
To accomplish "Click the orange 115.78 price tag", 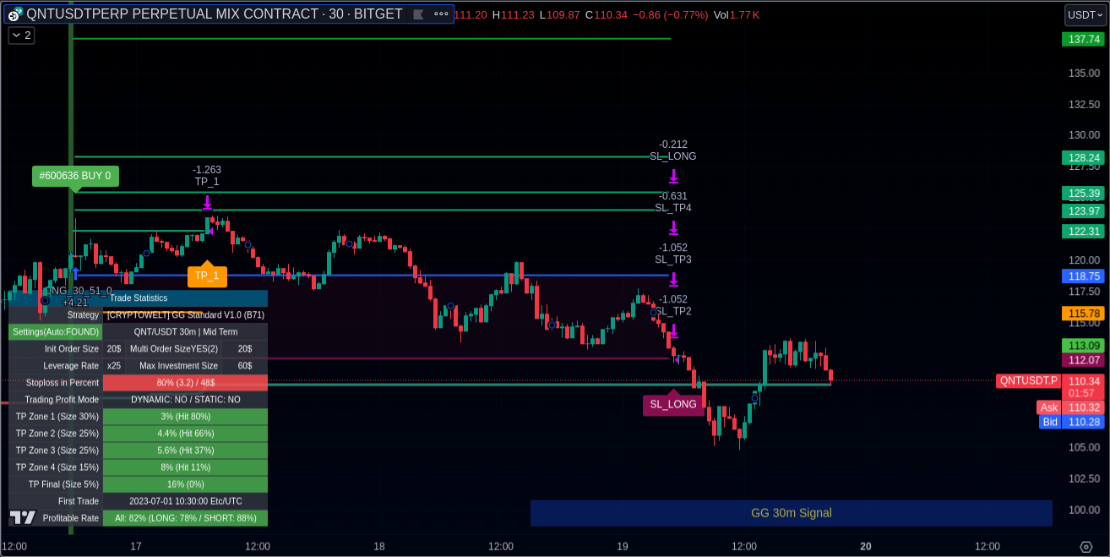I will pyautogui.click(x=1083, y=314).
